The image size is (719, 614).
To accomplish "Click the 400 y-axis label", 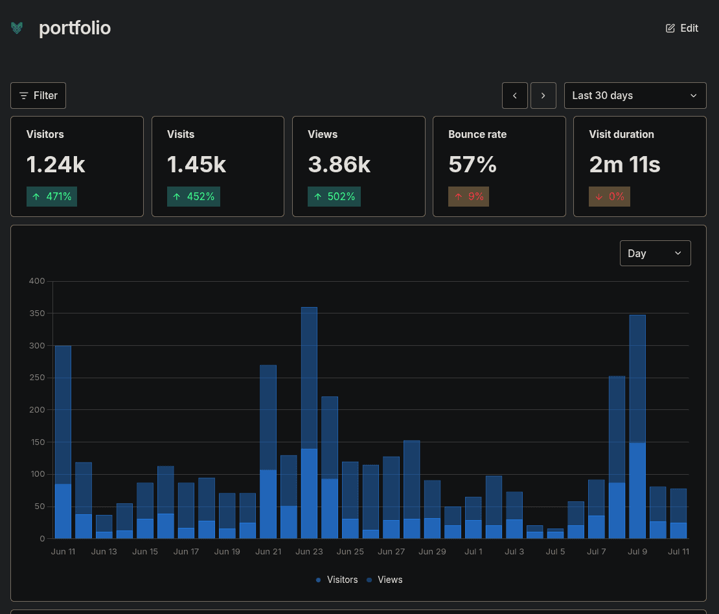I will tap(37, 280).
